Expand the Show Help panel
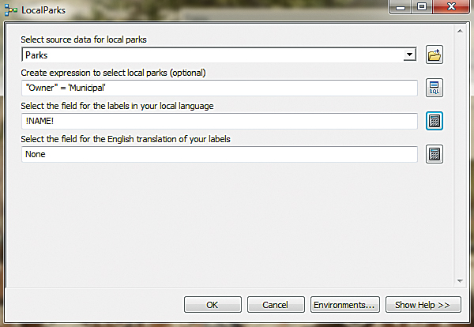 423,304
